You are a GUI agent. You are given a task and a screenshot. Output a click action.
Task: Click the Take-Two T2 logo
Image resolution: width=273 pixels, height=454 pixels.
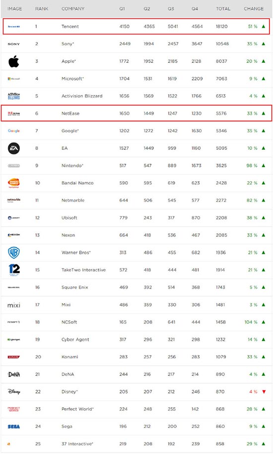14,270
